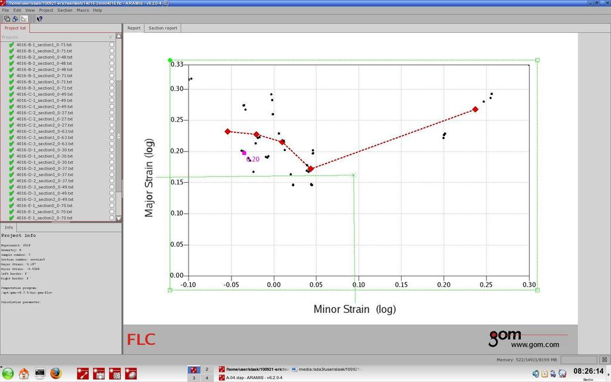Toggle the circle for 4016-C-1_section2_0-49.txt
The width and height of the screenshot is (611, 382).
[x=112, y=107]
